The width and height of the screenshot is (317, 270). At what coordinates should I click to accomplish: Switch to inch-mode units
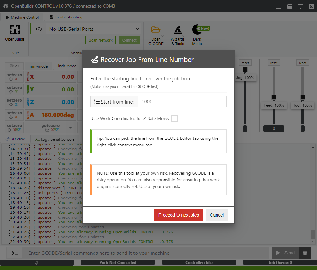click(67, 66)
